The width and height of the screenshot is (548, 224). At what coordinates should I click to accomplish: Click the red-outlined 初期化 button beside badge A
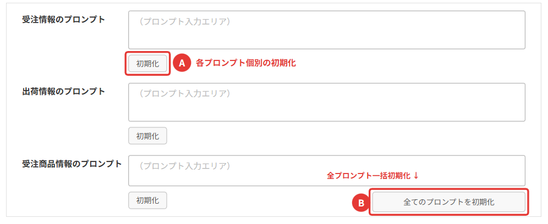147,64
